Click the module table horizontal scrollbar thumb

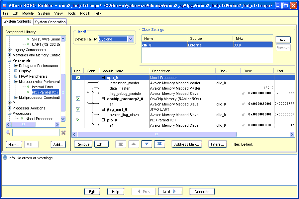point(157,134)
